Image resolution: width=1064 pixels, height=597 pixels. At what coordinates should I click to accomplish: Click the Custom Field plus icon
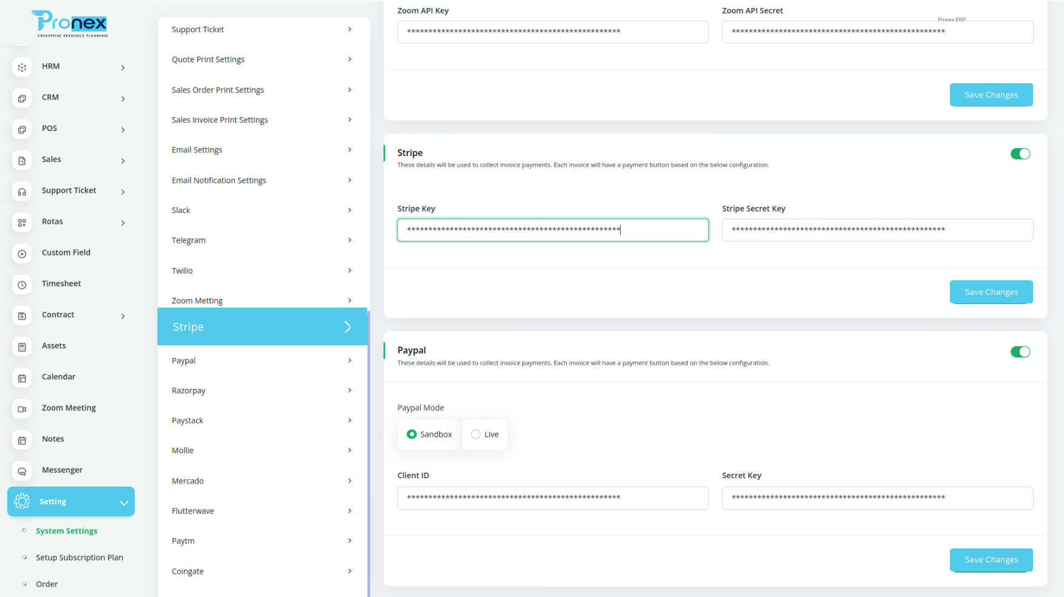click(22, 254)
